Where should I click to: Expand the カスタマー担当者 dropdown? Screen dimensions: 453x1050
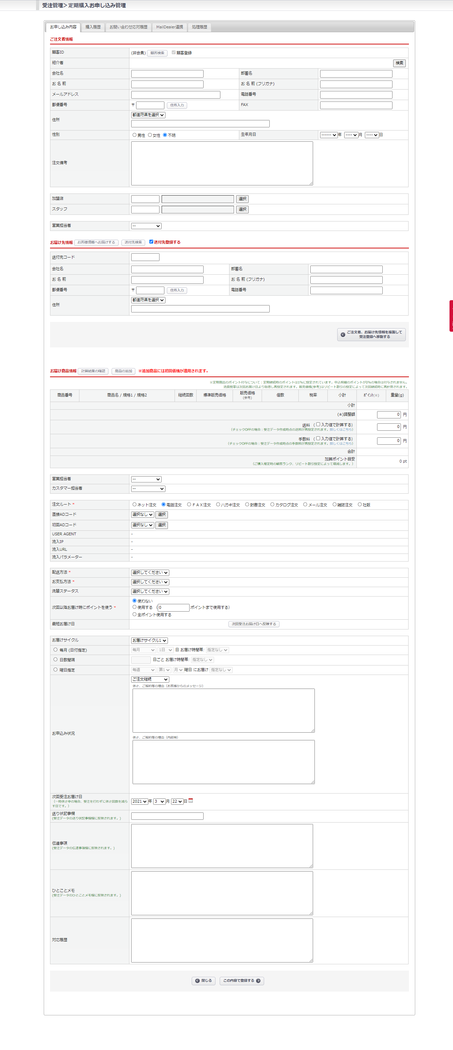tap(148, 489)
